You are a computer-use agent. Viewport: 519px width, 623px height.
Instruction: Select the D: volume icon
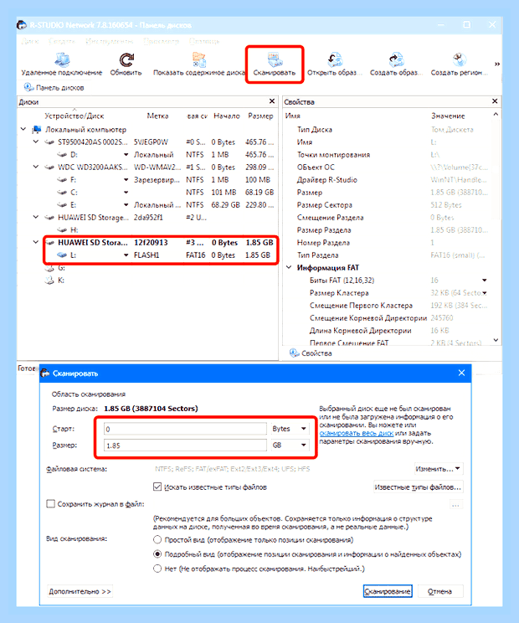(62, 155)
